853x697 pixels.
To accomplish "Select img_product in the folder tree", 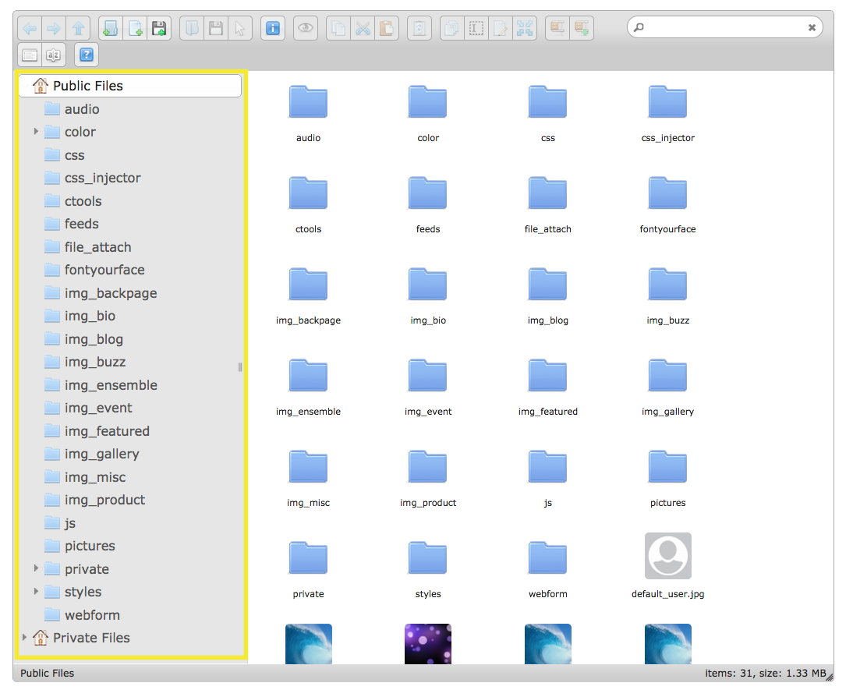I will tap(105, 500).
